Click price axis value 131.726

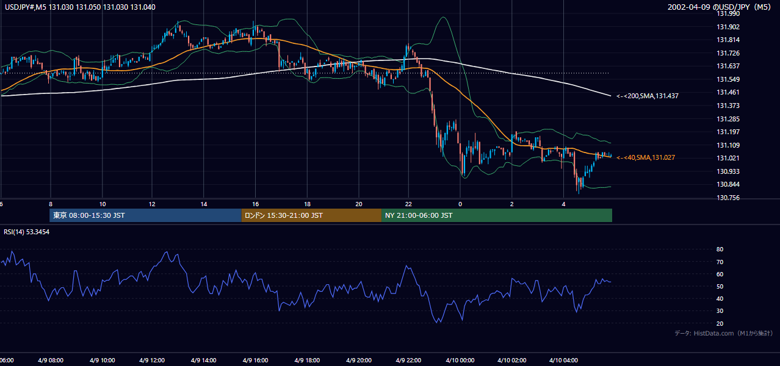tap(729, 54)
